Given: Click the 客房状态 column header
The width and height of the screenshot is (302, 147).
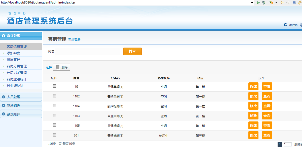Looking at the screenshot, I should point(164,78).
